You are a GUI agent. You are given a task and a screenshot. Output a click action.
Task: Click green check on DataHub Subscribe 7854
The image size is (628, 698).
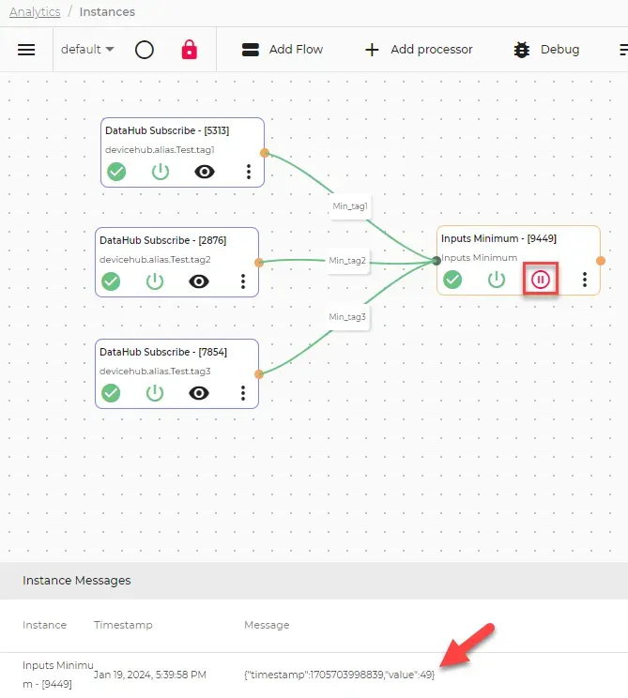(x=111, y=393)
